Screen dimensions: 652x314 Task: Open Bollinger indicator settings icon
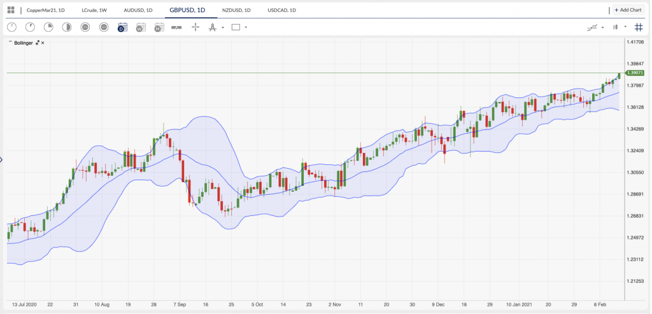pyautogui.click(x=38, y=43)
